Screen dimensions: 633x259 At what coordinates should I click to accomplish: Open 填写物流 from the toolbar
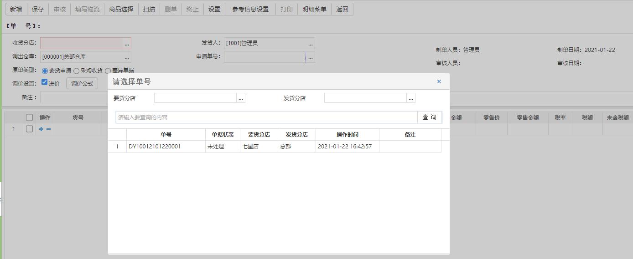[x=88, y=9]
